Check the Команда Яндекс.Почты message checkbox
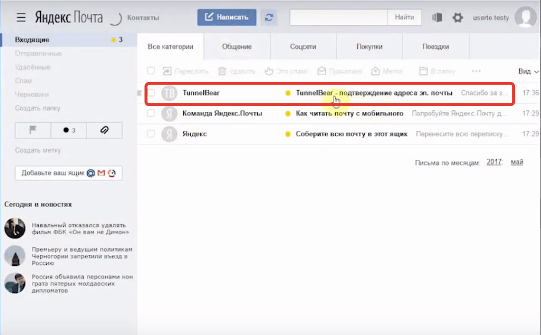Screen dimensions: 541x335 click(x=151, y=113)
